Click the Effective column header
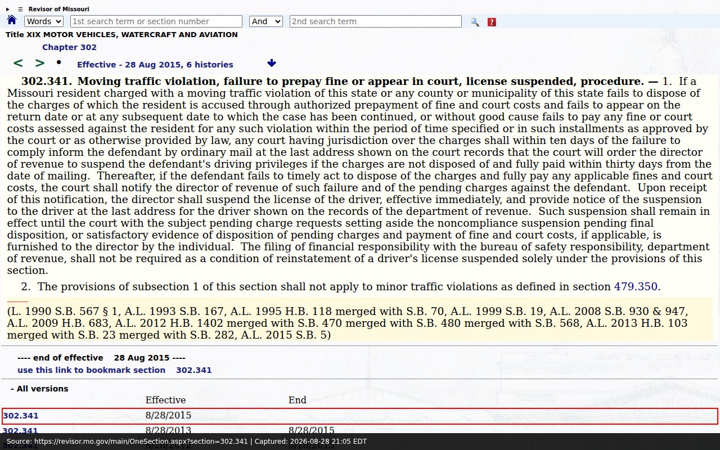Viewport: 720px width, 450px height. click(165, 400)
